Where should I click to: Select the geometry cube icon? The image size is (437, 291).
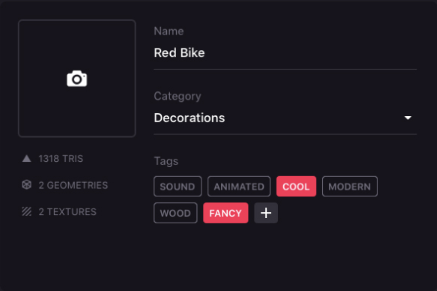pyautogui.click(x=26, y=185)
